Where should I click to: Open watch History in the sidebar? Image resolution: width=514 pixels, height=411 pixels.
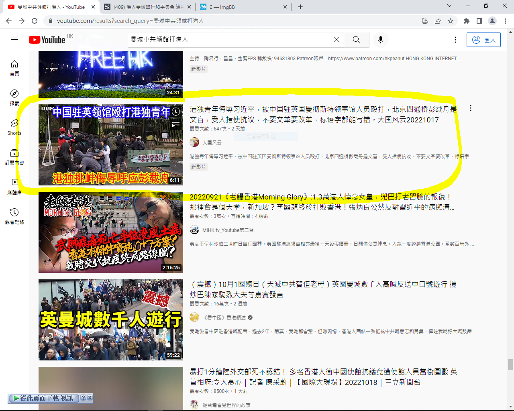[x=14, y=216]
